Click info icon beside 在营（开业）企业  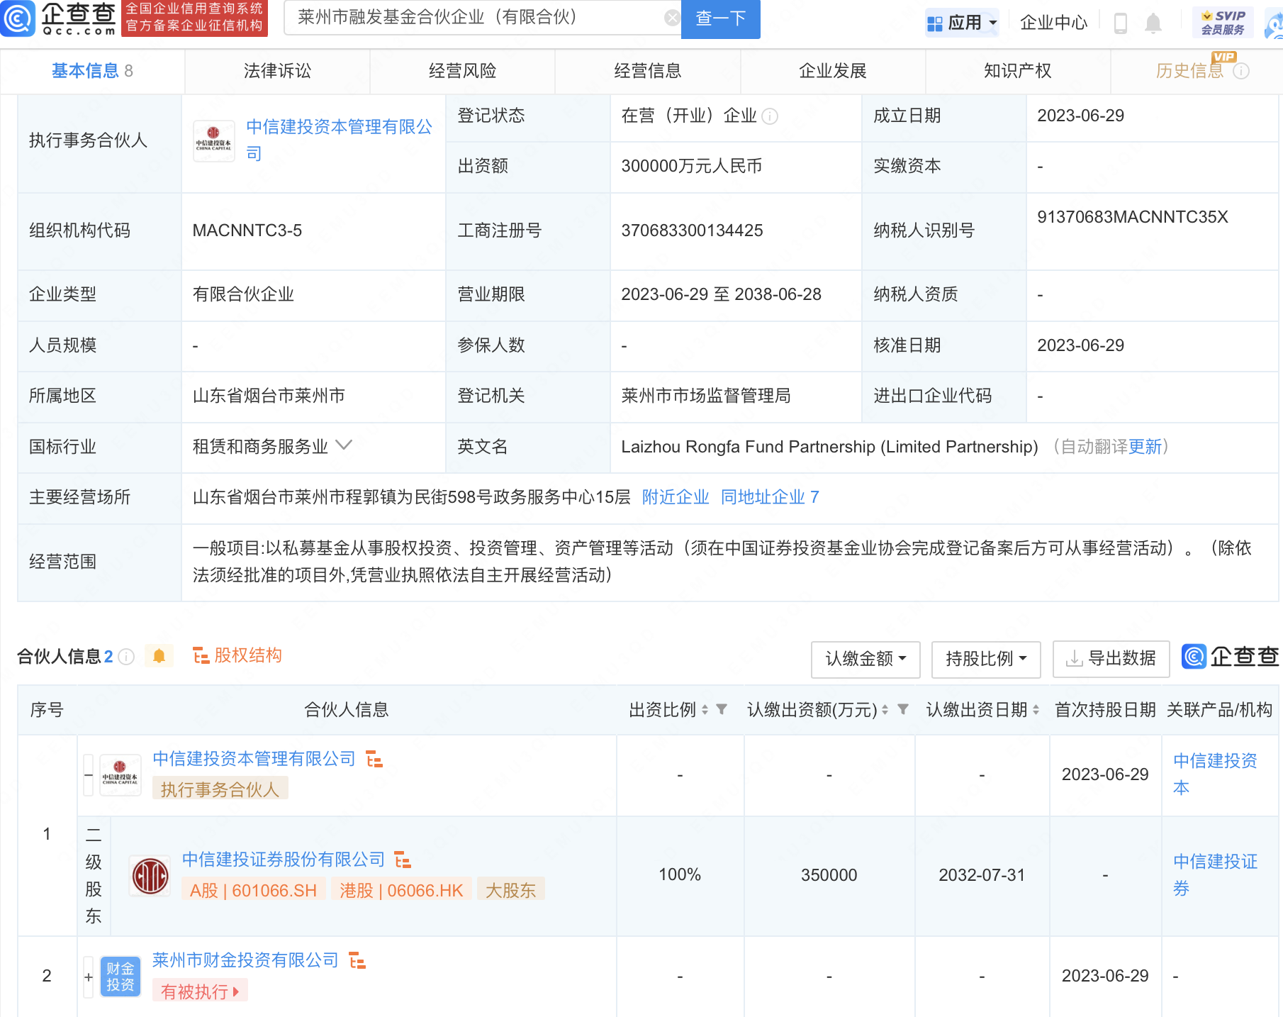click(770, 116)
